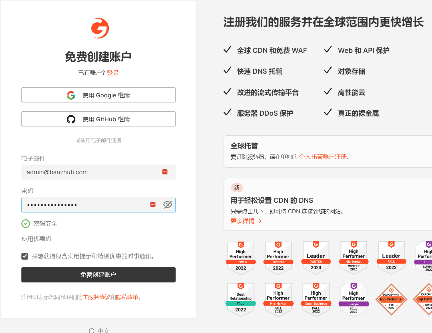
Task: Click the arrow beside 更多详情
Action: click(259, 221)
